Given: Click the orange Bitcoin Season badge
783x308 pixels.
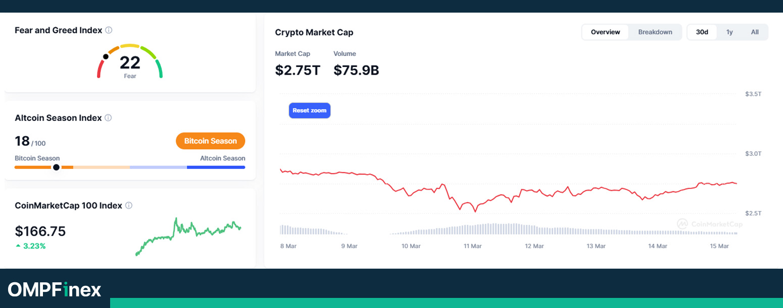Looking at the screenshot, I should [210, 141].
